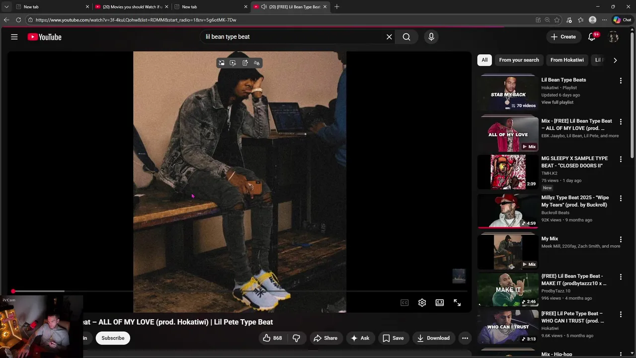Screen dimensions: 636x358
Task: Click the AI summary overlay icon on video
Action: point(245,63)
